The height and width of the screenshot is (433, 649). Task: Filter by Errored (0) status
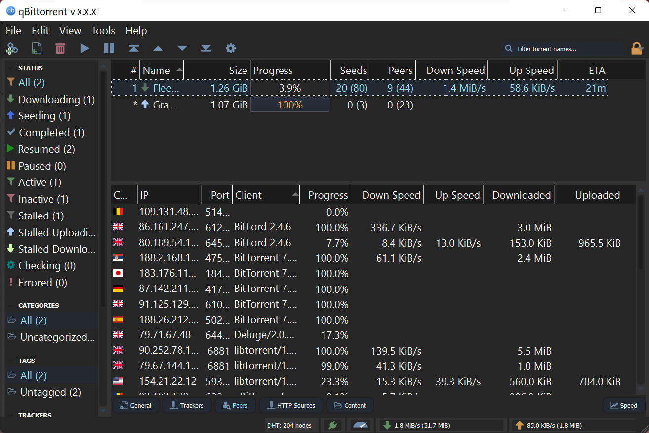pyautogui.click(x=52, y=283)
